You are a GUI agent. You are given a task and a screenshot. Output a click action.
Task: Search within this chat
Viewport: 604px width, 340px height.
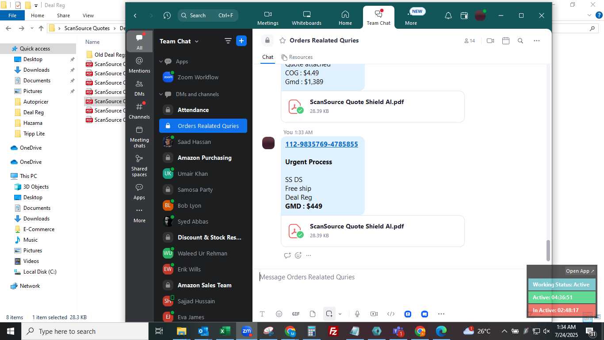(x=520, y=41)
